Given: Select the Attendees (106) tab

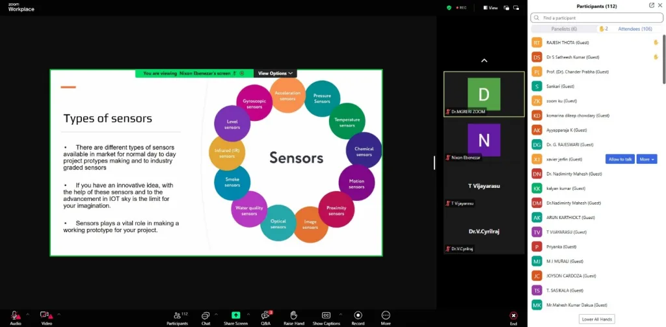Looking at the screenshot, I should [x=634, y=29].
